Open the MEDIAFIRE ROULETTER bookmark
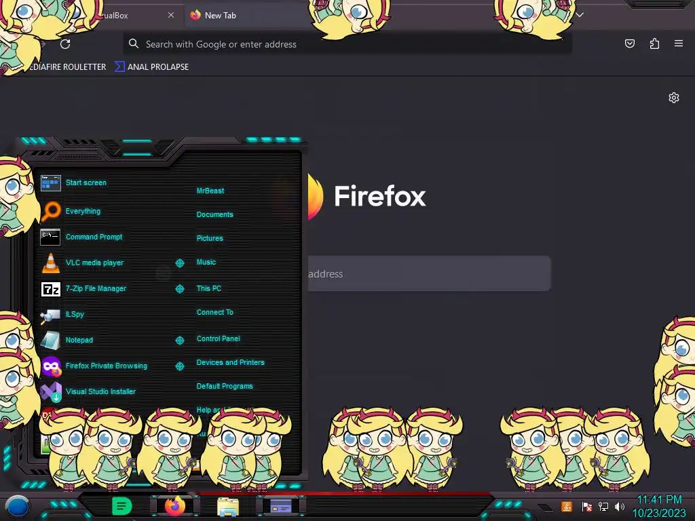Image resolution: width=695 pixels, height=521 pixels. click(67, 67)
